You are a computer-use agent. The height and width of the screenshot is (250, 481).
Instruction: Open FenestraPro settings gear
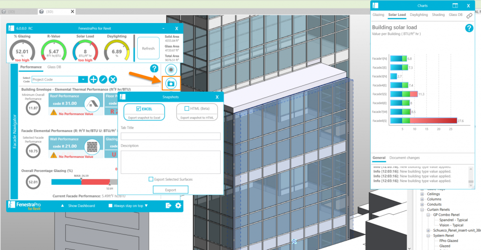pos(178,205)
